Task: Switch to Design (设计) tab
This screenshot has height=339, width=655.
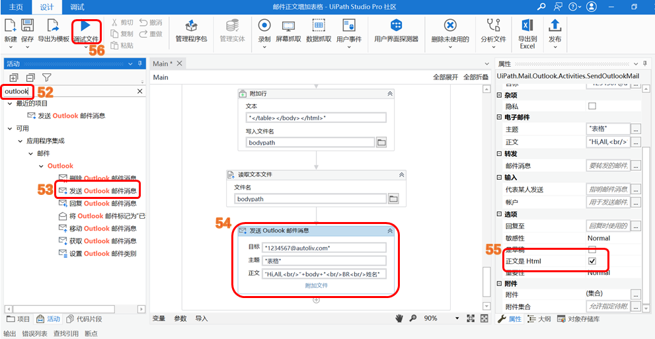Action: click(47, 7)
